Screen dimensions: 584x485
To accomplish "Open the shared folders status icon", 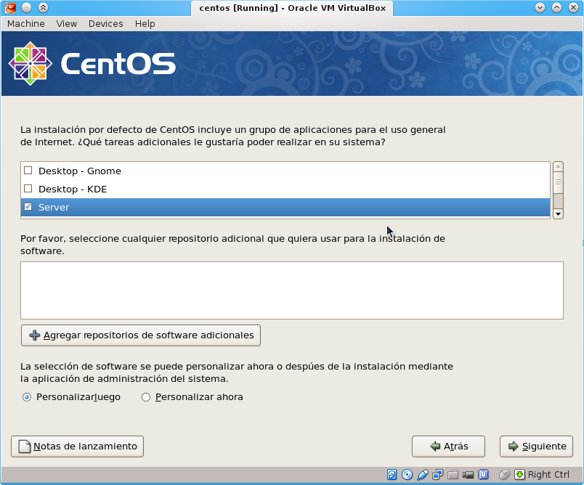I will [453, 475].
